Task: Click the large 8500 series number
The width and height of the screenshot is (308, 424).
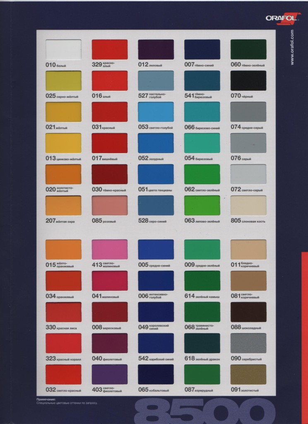Action: coord(206,411)
